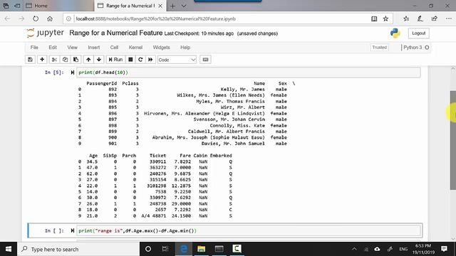Run the bottom cell via its side icon

click(72, 230)
